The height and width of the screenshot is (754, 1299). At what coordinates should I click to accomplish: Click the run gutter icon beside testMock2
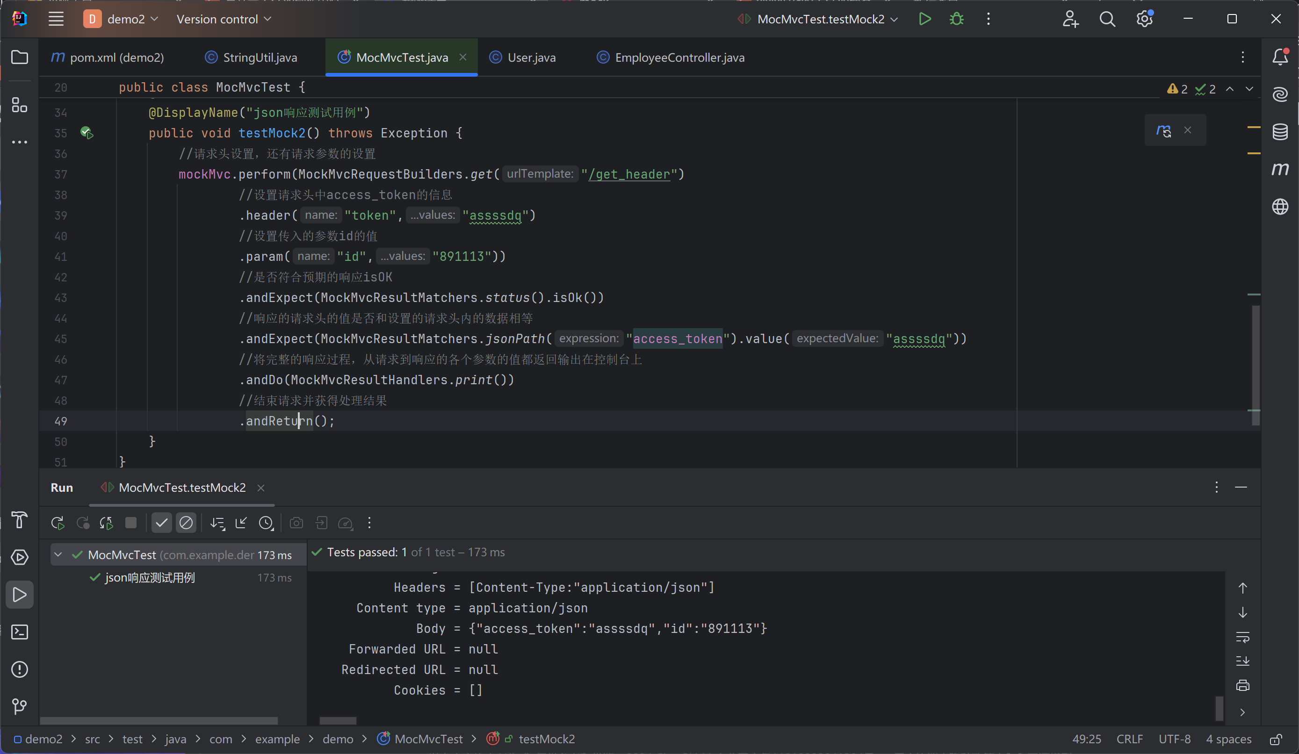pos(87,133)
